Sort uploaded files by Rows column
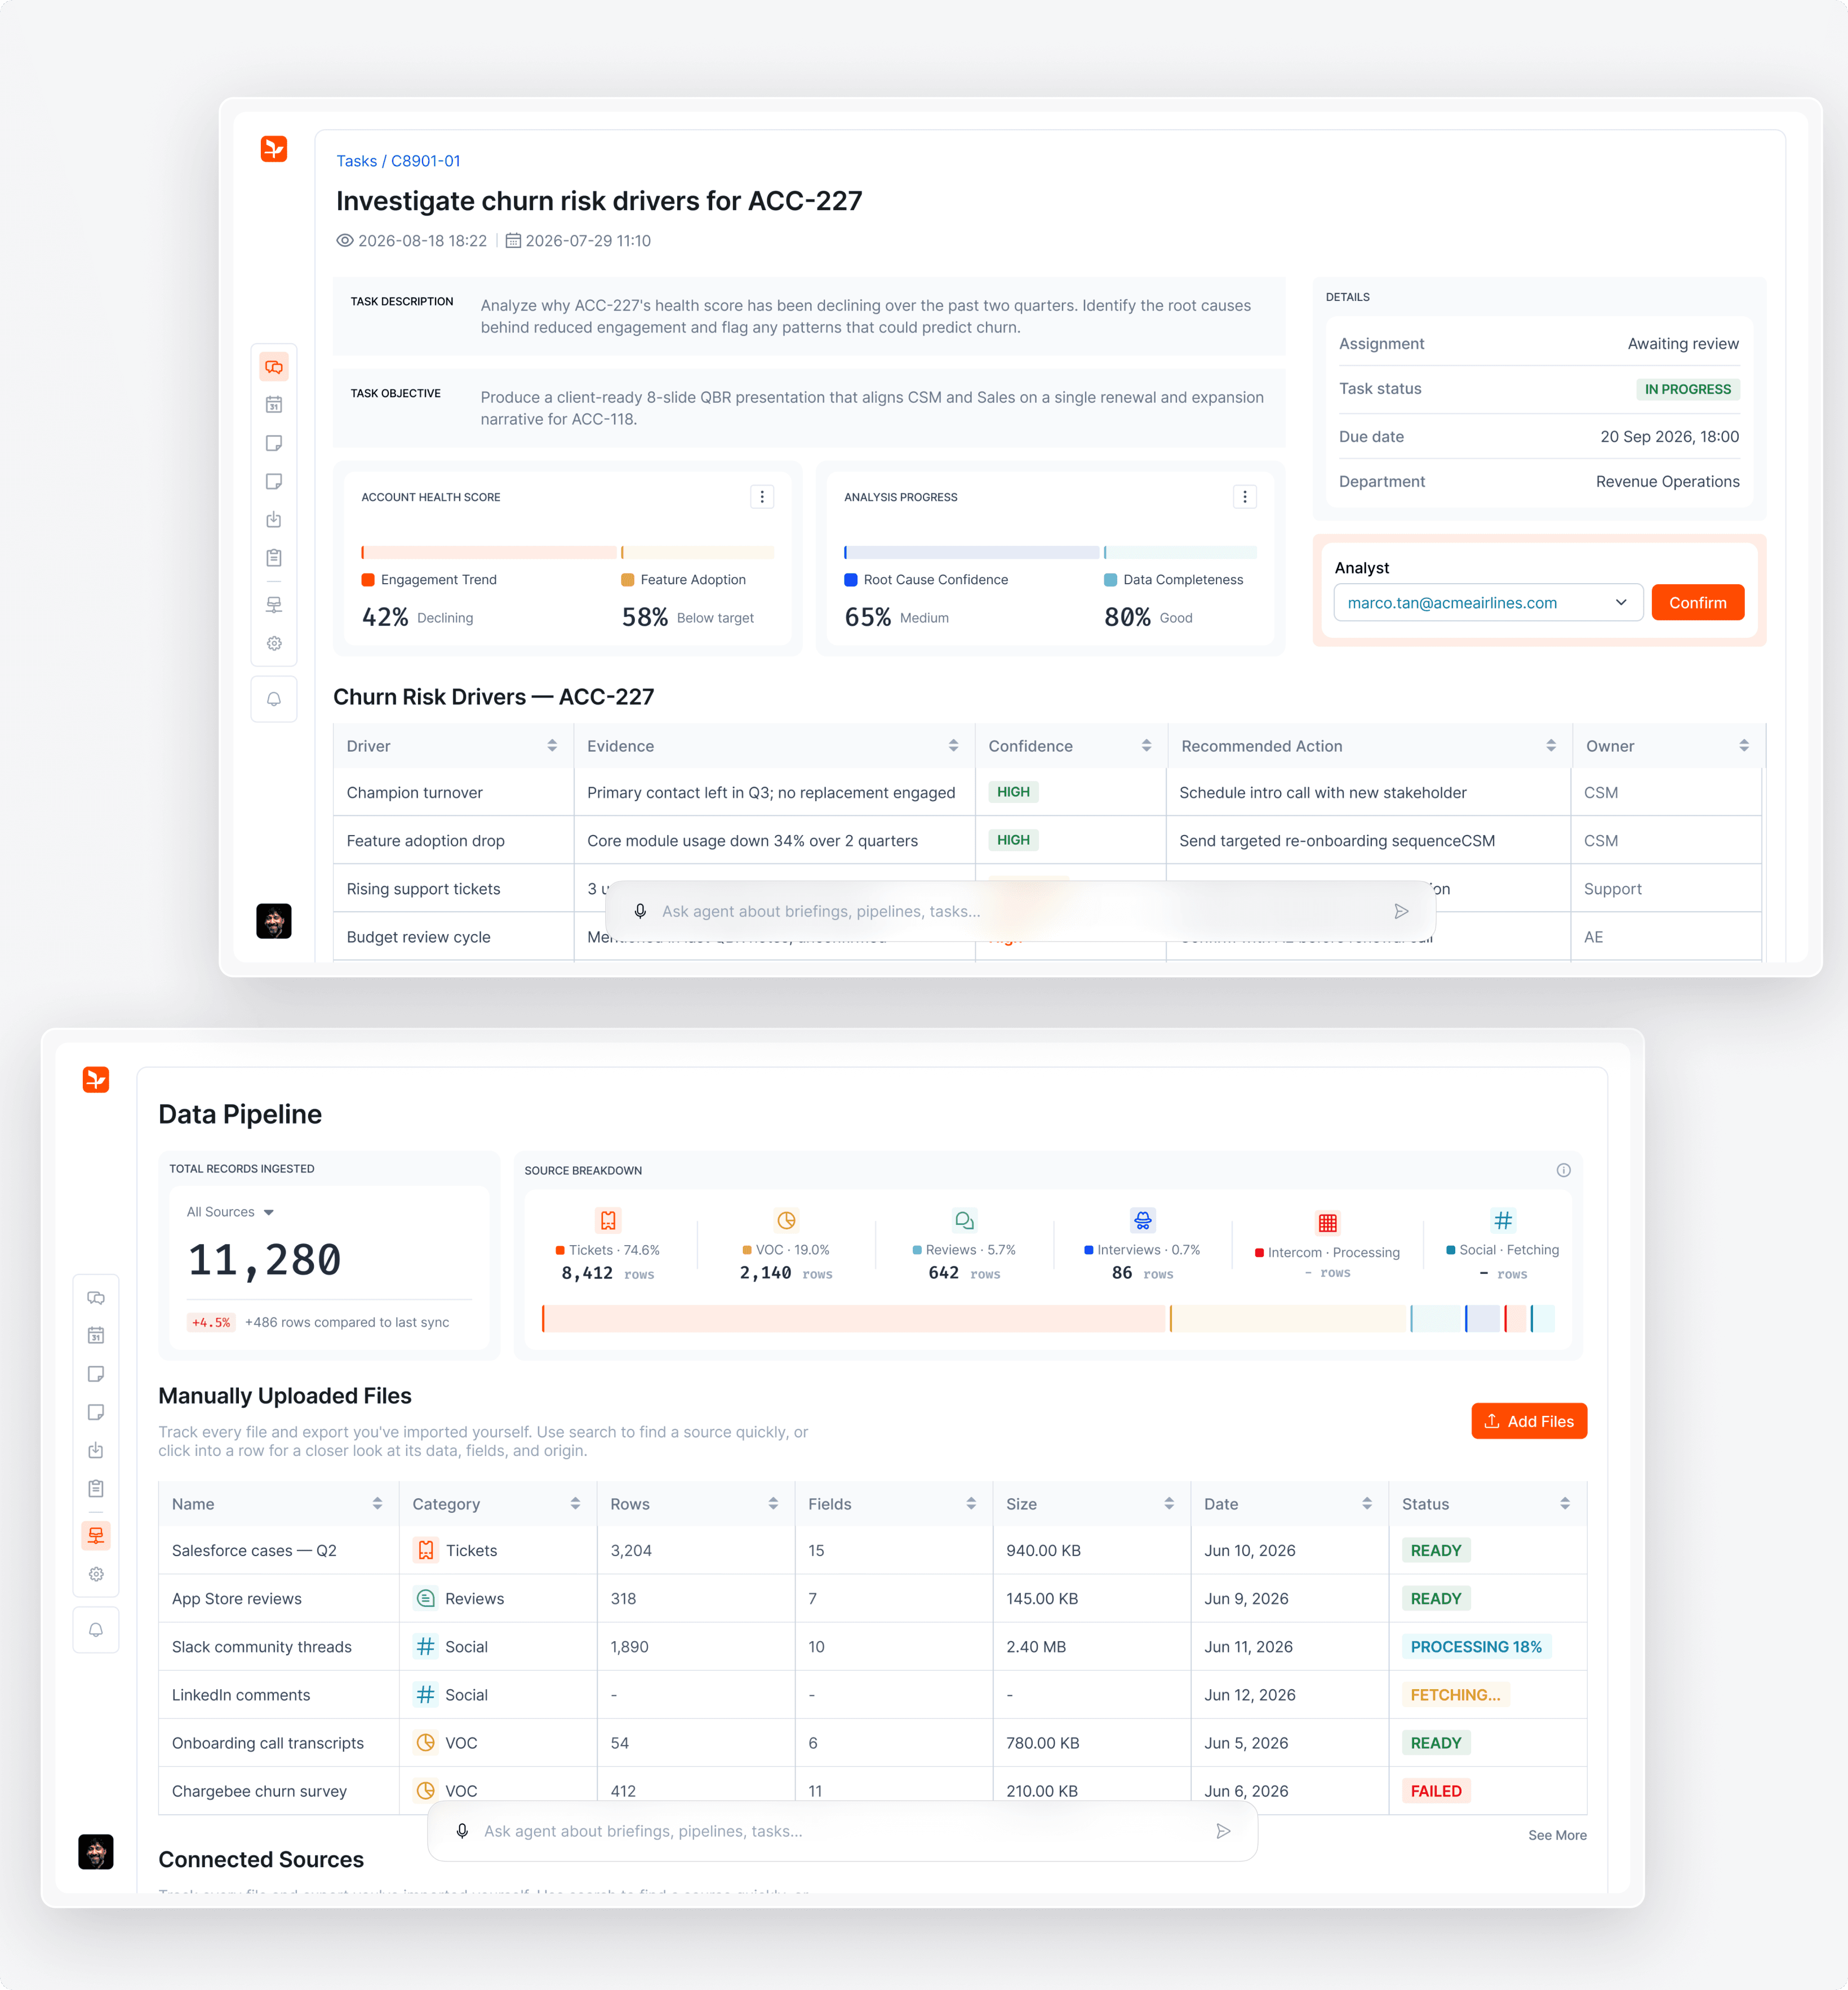 tap(773, 1504)
